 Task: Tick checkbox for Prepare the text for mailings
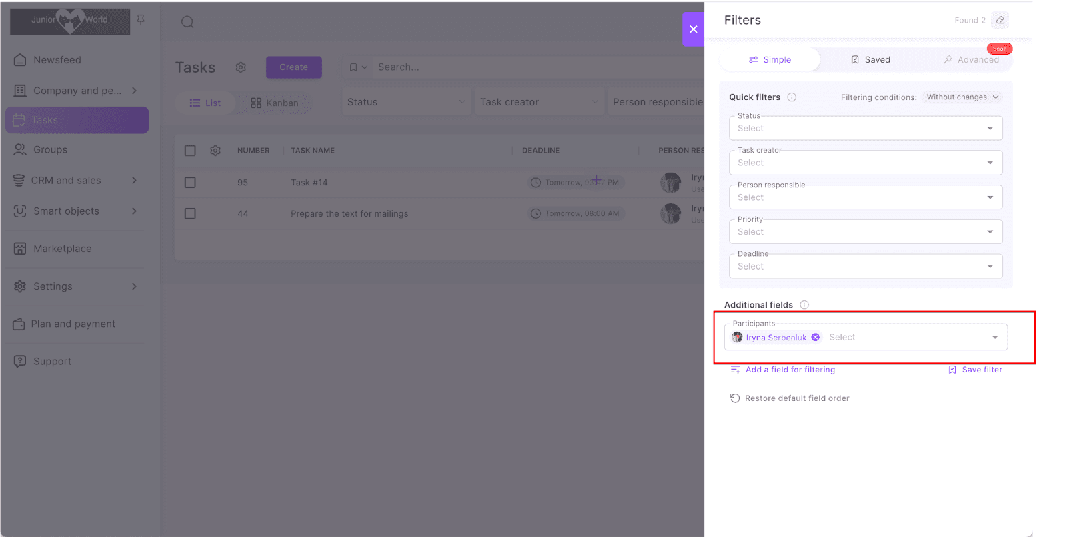(x=190, y=214)
